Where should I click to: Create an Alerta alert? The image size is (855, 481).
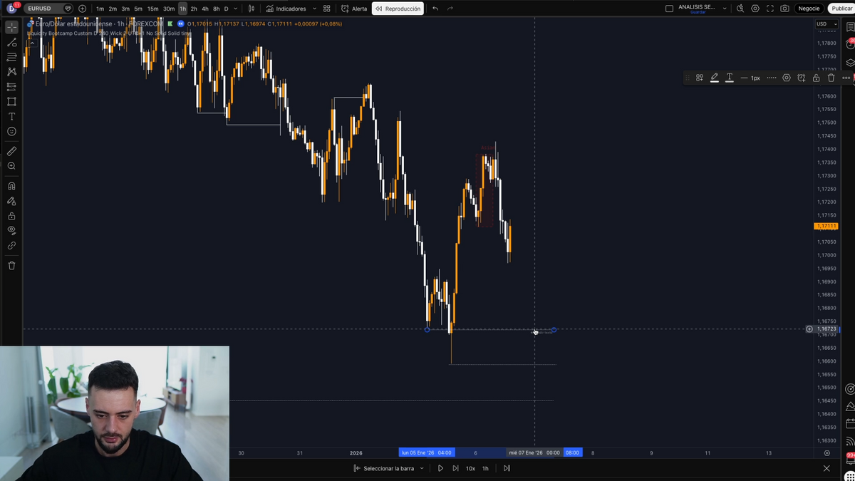coord(354,9)
